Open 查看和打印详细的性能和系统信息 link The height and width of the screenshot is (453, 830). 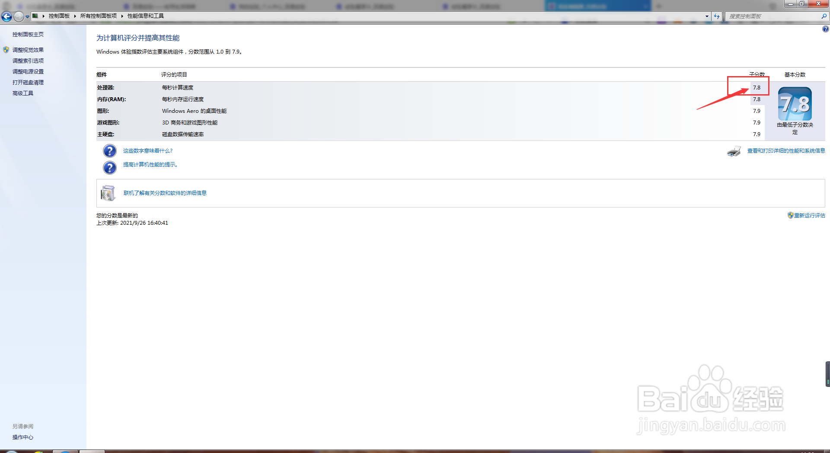786,151
